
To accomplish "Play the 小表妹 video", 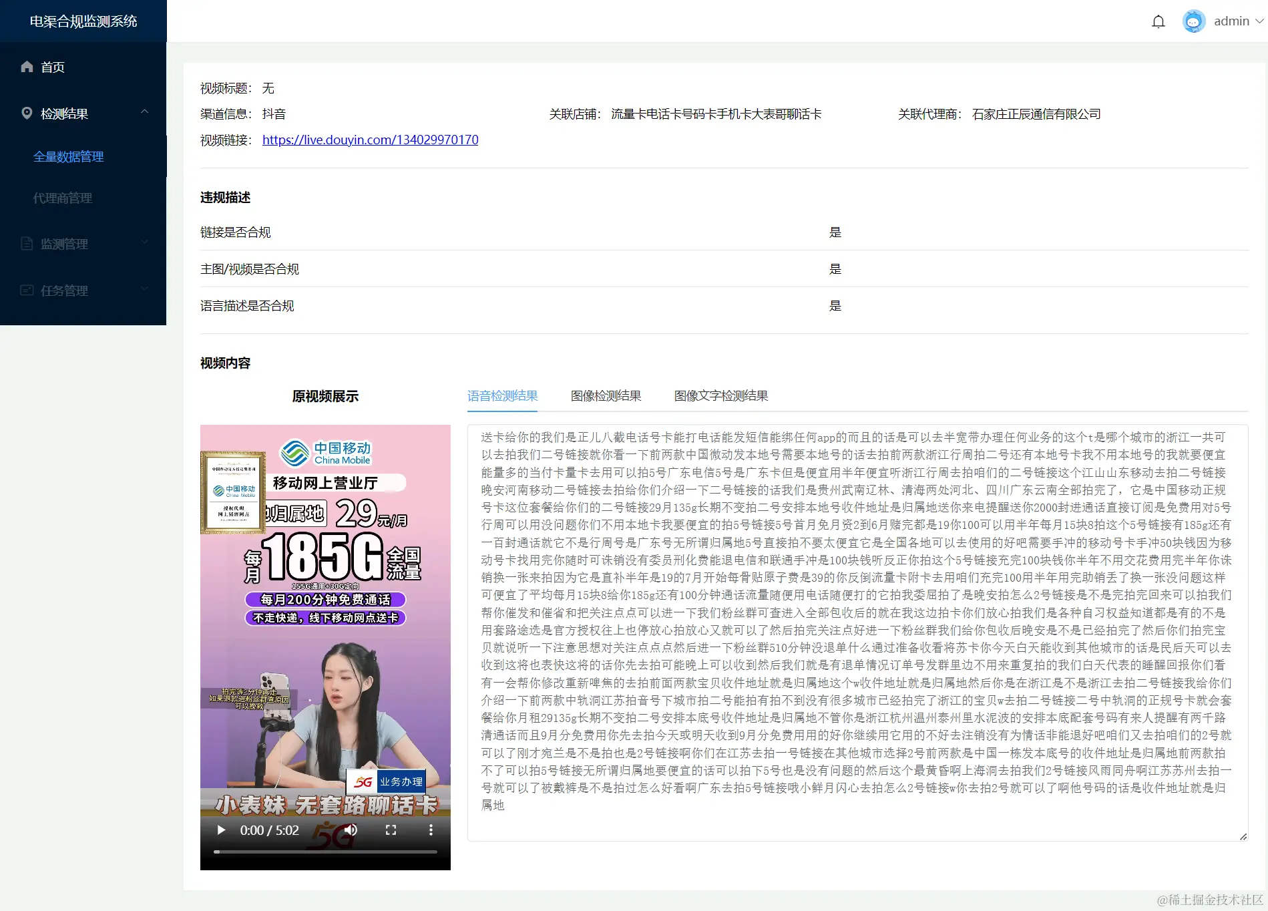I will [220, 830].
